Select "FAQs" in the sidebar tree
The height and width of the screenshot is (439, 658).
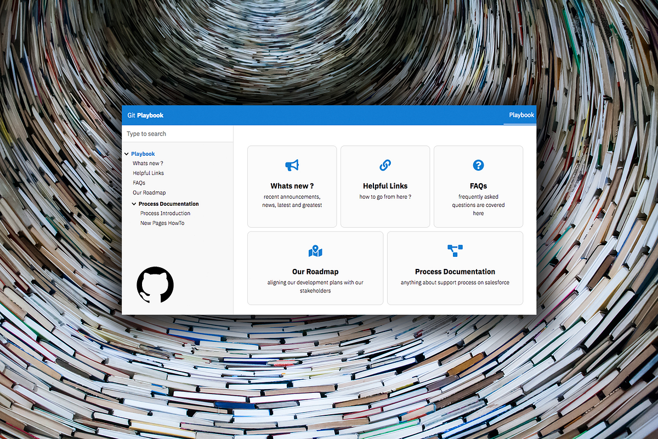pos(139,182)
